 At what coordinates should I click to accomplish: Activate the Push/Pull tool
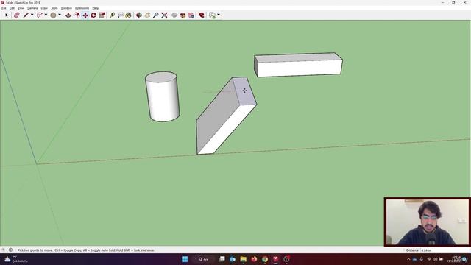pos(68,15)
